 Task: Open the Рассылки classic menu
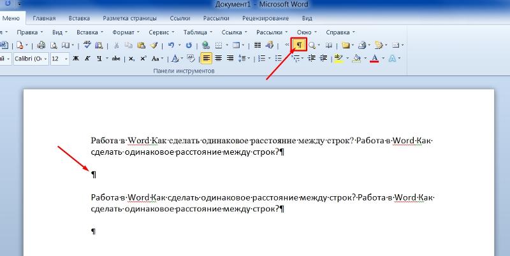pyautogui.click(x=272, y=32)
